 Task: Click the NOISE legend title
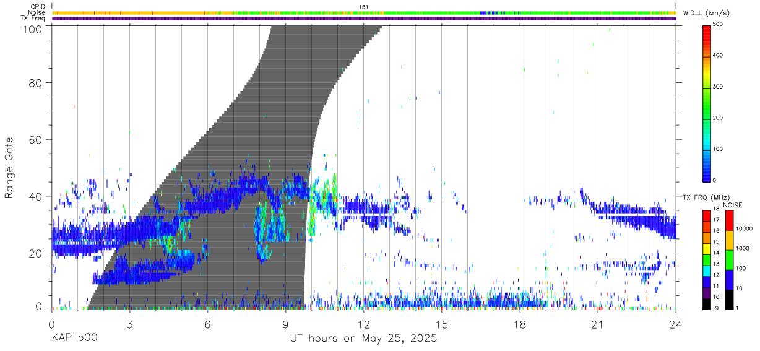click(x=733, y=205)
